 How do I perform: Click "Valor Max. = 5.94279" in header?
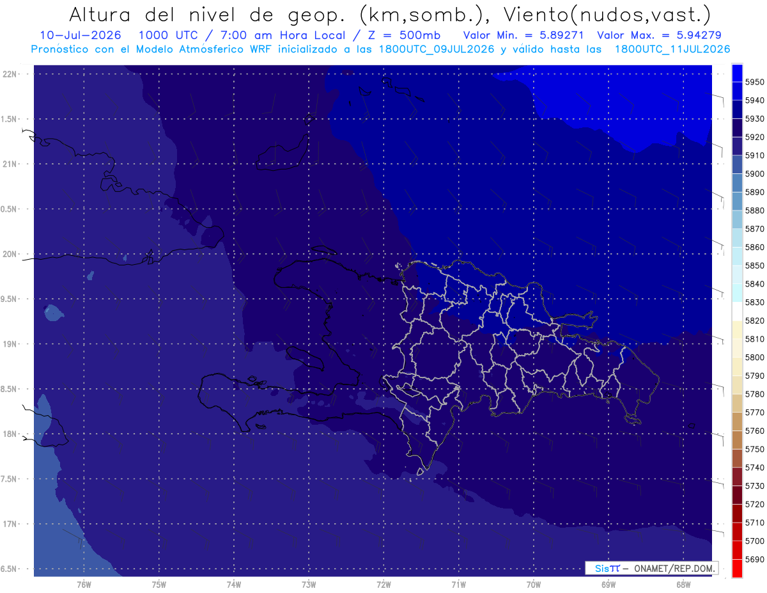click(659, 36)
